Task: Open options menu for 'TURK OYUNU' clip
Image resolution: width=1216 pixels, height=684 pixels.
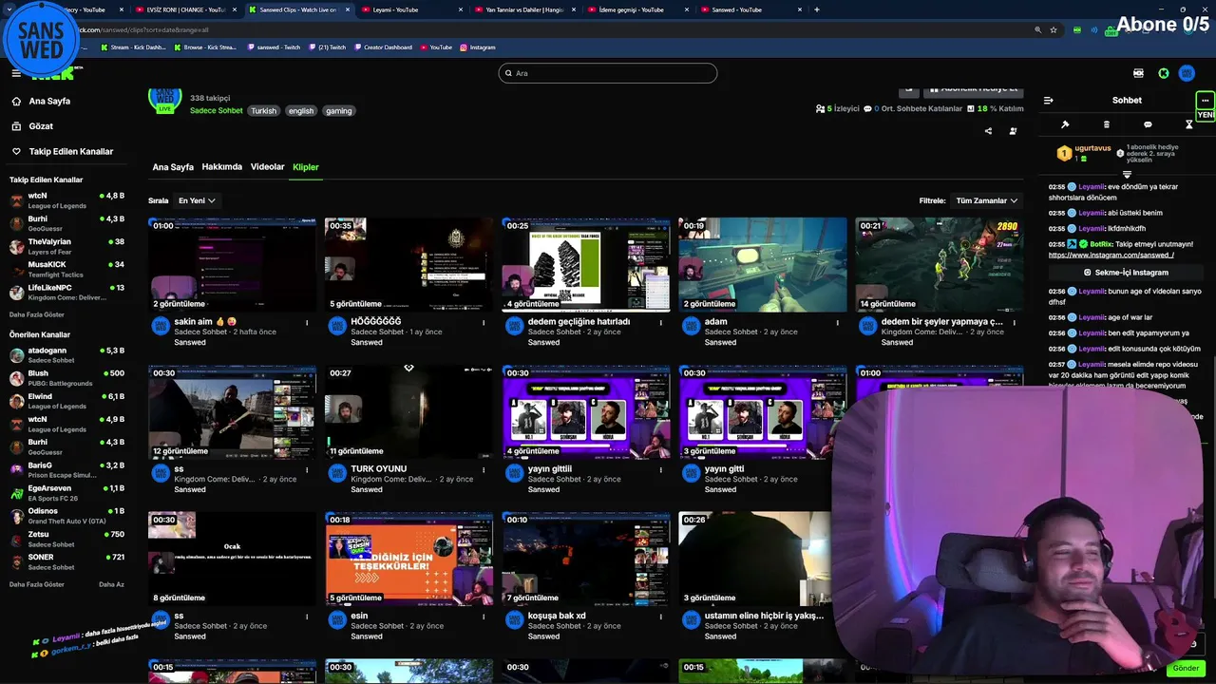Action: click(x=484, y=469)
